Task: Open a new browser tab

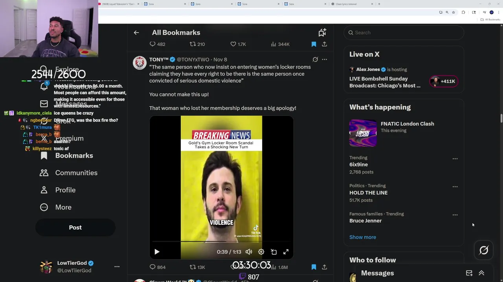Action: 379,4
